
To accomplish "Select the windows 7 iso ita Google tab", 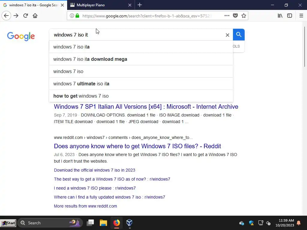I will click(34, 5).
